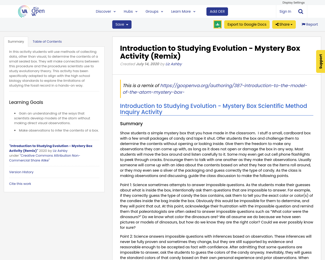The height and width of the screenshot is (260, 325).
Task: Open Version History
Action: click(x=21, y=172)
